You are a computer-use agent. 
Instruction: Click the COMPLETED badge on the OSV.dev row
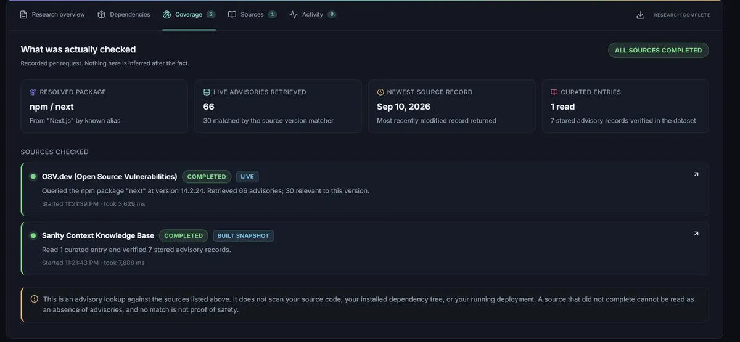click(x=207, y=177)
